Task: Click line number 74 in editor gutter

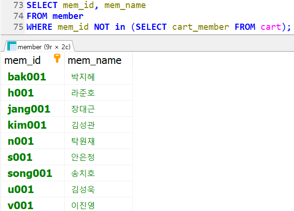Action: (18, 16)
